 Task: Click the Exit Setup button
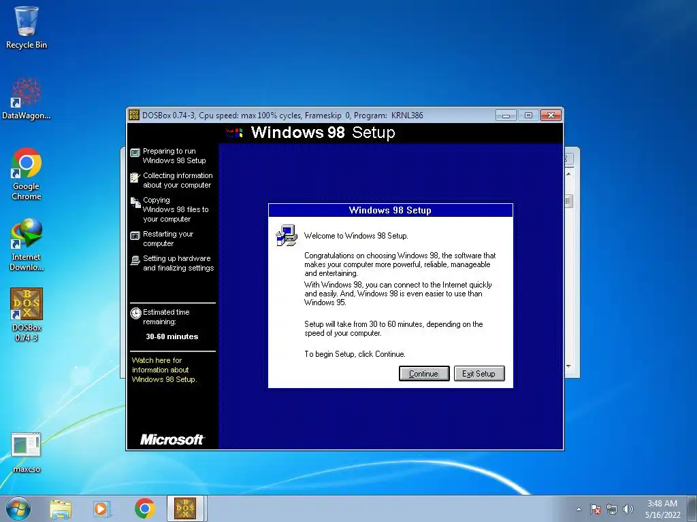[479, 374]
